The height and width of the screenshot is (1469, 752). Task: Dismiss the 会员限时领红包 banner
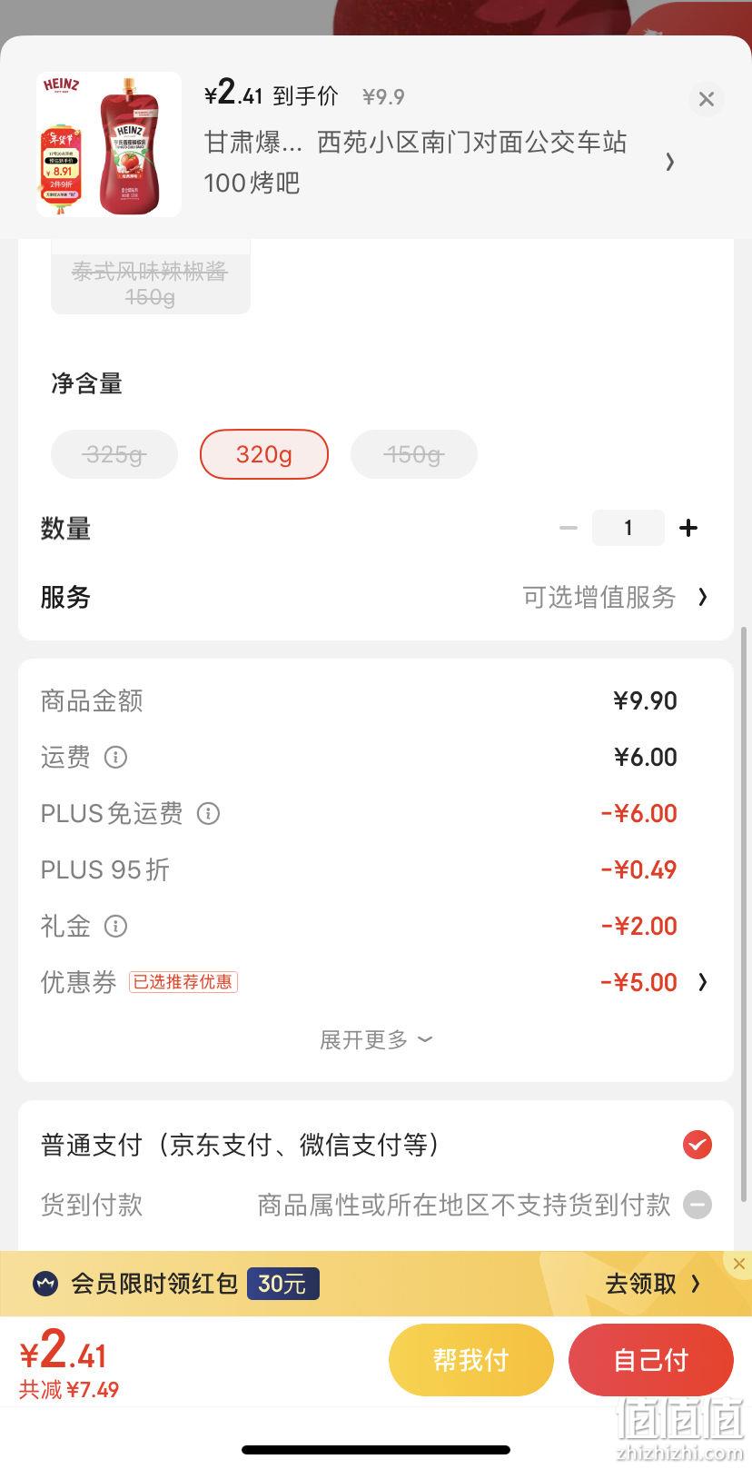738,1264
